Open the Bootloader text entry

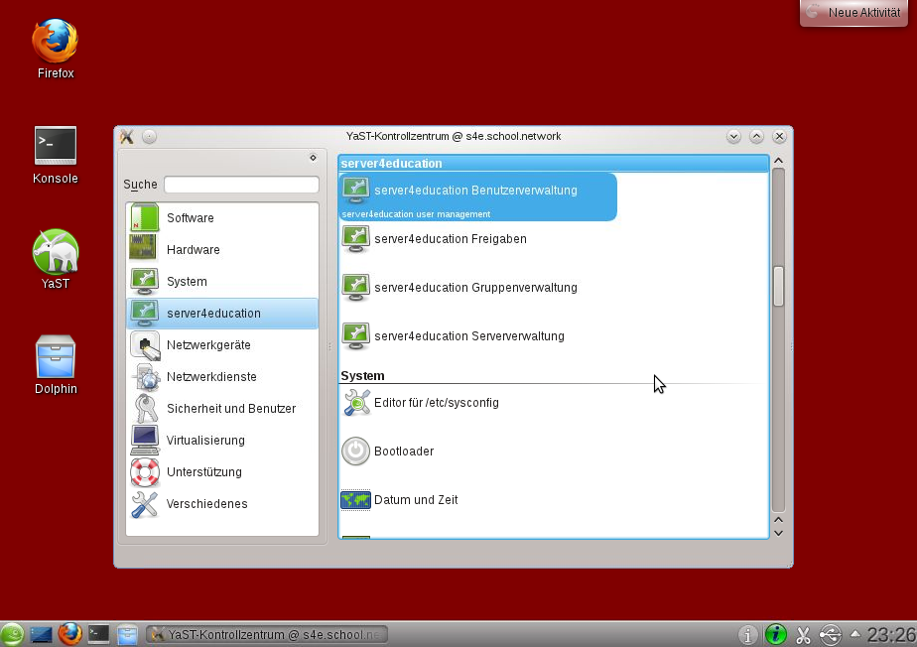[404, 452]
